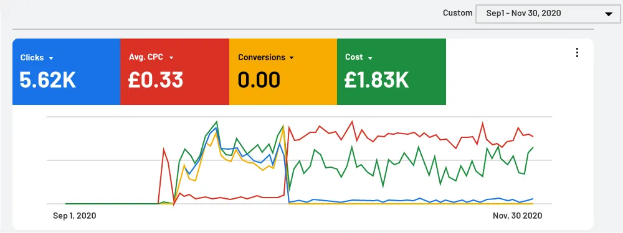Click the Sep 1, 2020 axis label
This screenshot has height=233, width=623.
pos(74,216)
